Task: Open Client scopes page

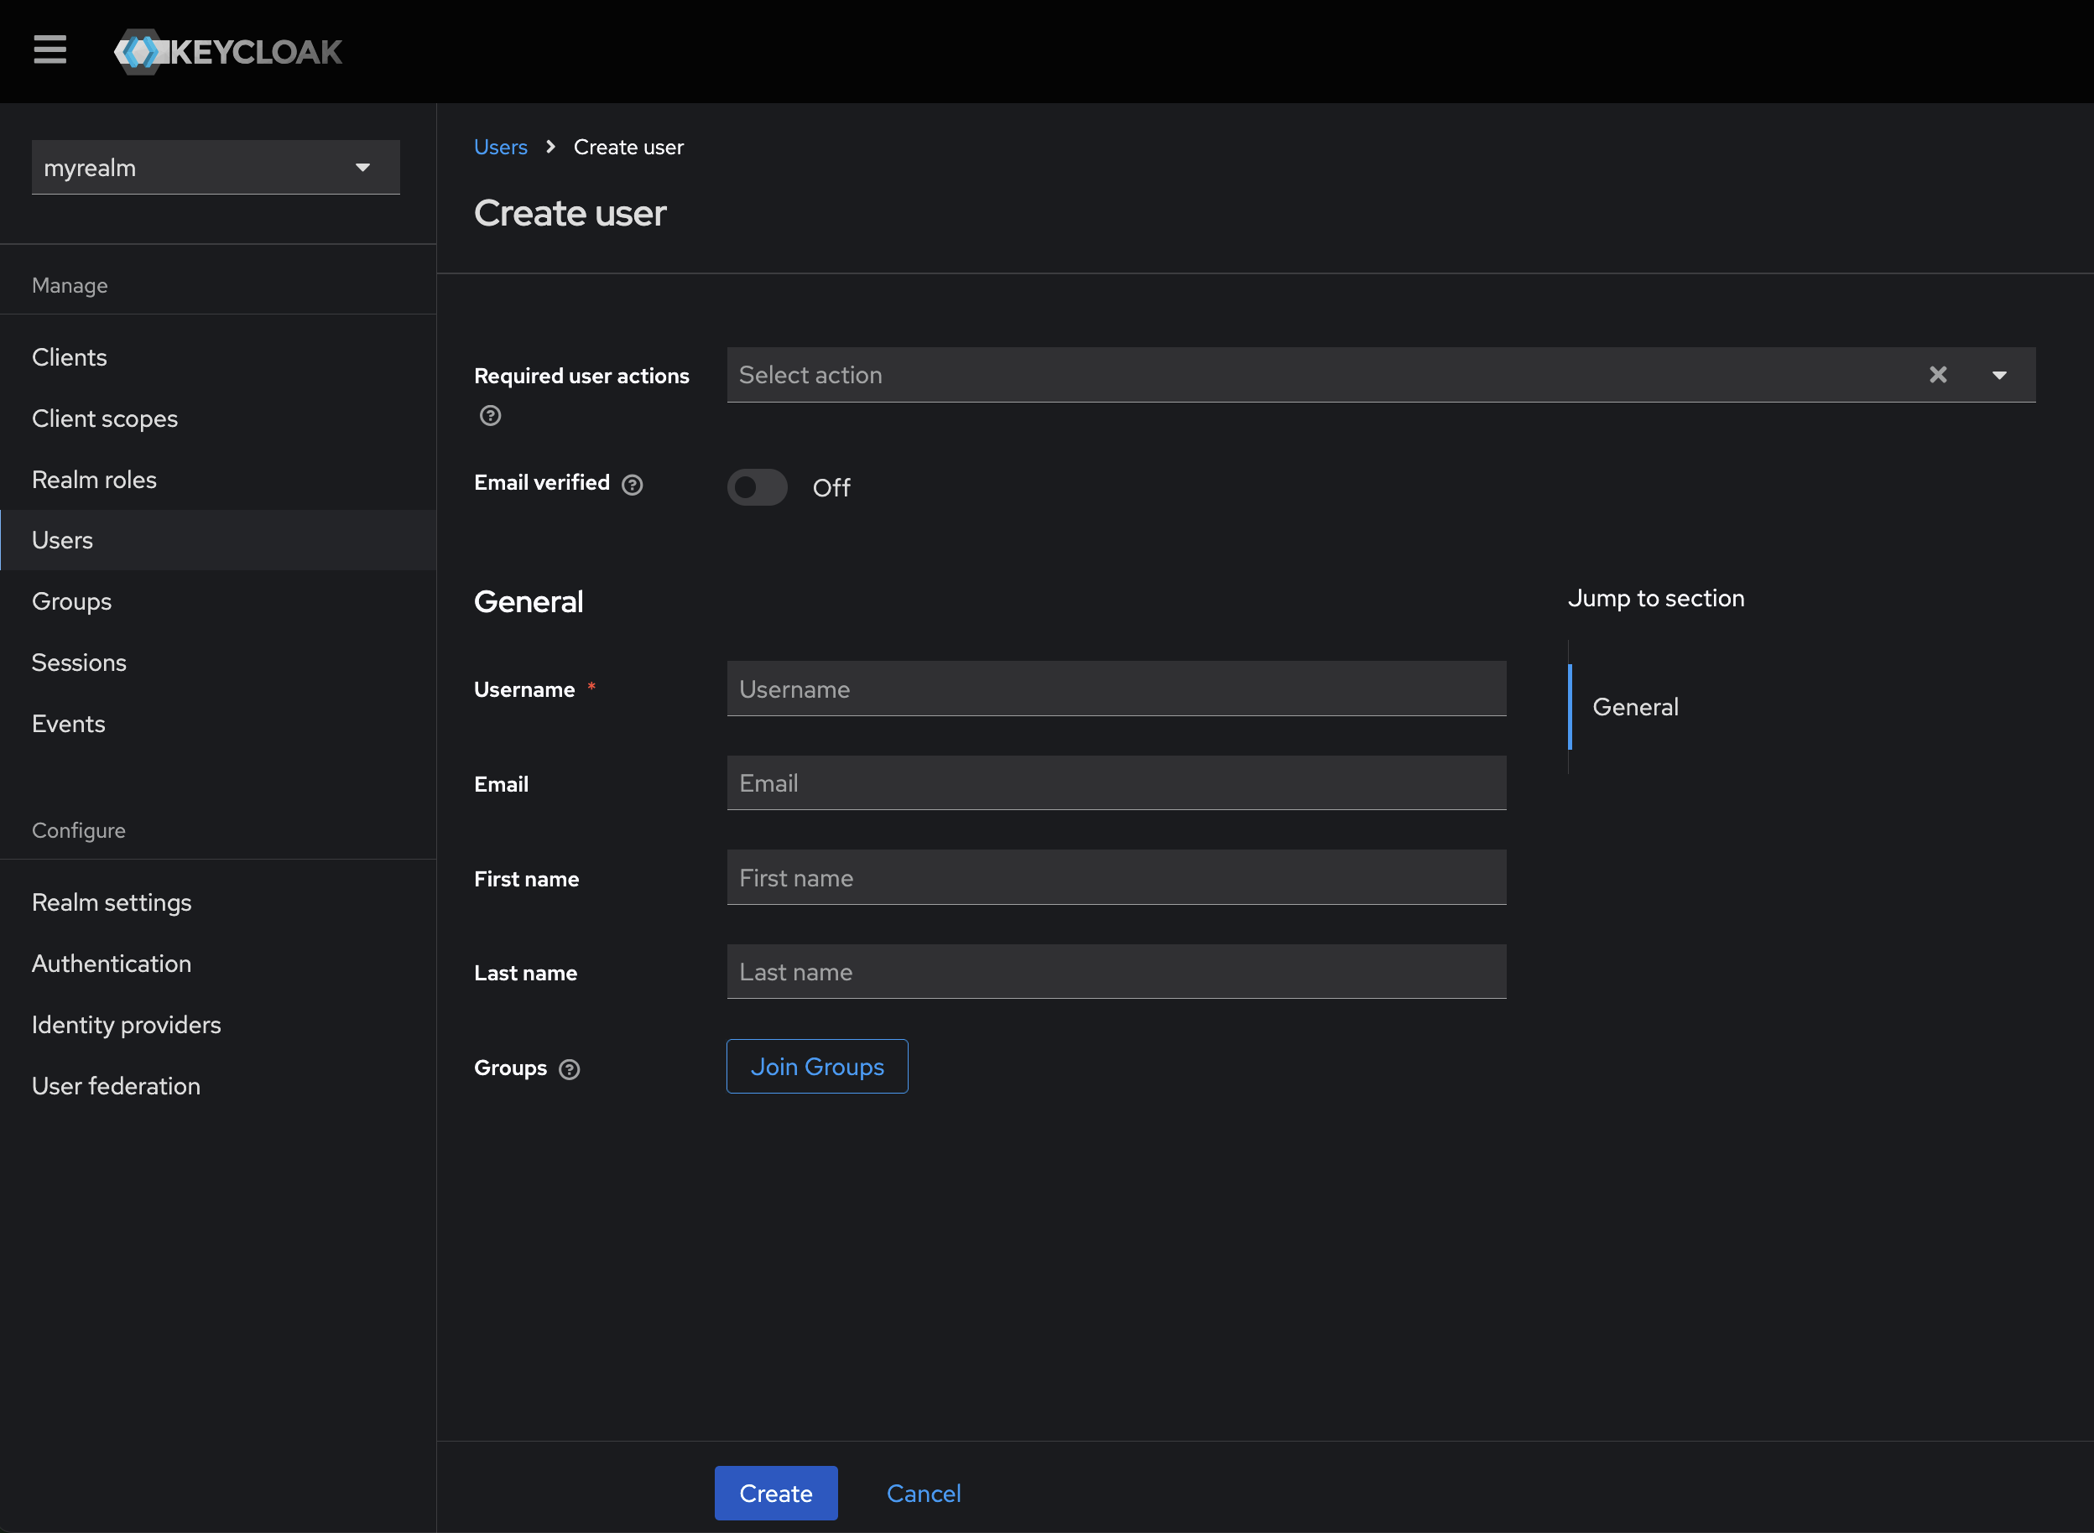Action: coord(218,418)
